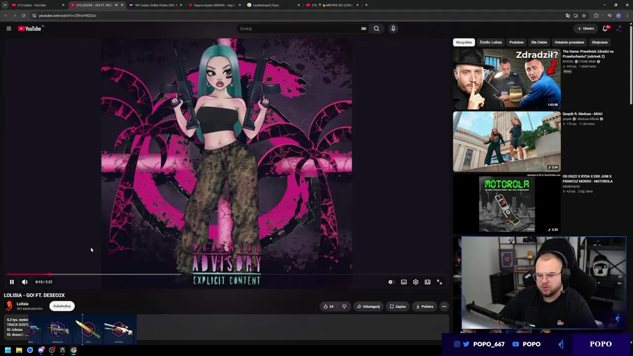Mute the video volume
Image resolution: width=633 pixels, height=356 pixels.
coord(25,282)
